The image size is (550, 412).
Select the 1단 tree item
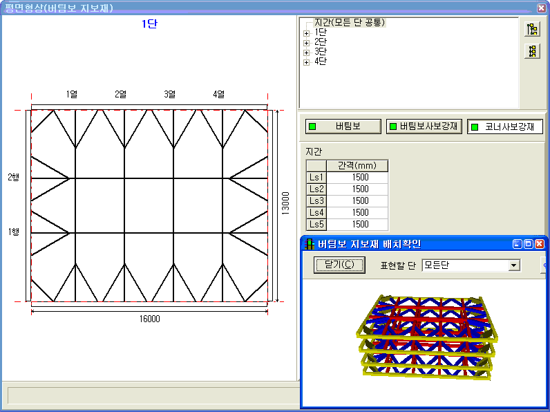320,32
